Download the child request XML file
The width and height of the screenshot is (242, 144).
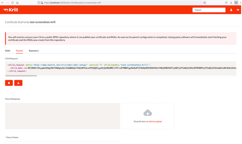pos(18,83)
